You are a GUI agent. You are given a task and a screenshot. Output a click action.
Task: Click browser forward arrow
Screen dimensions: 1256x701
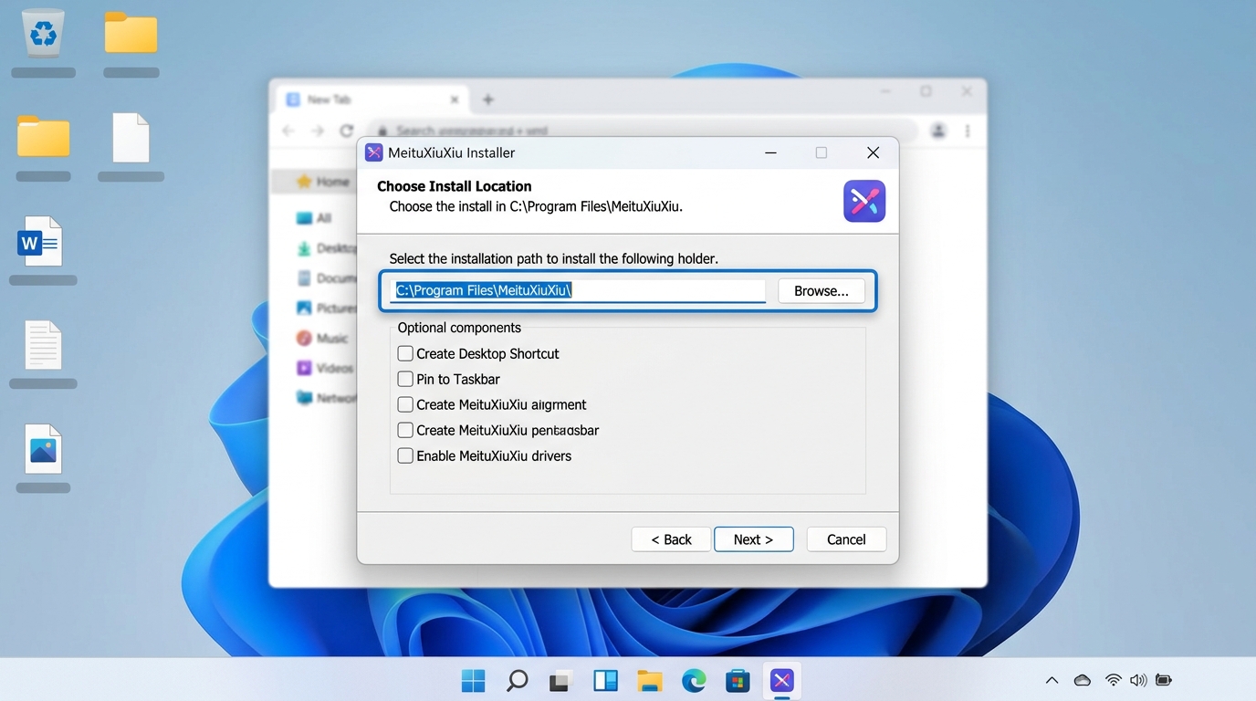pos(318,131)
